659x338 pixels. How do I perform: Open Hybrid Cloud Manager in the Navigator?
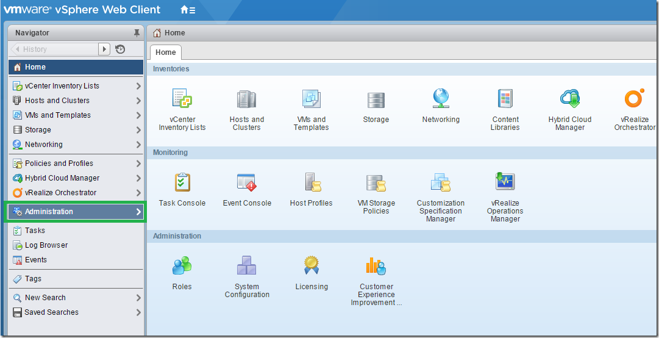click(76, 178)
